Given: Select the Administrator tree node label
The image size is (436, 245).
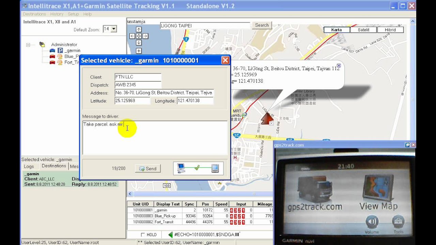Looking at the screenshot, I should point(64,45).
